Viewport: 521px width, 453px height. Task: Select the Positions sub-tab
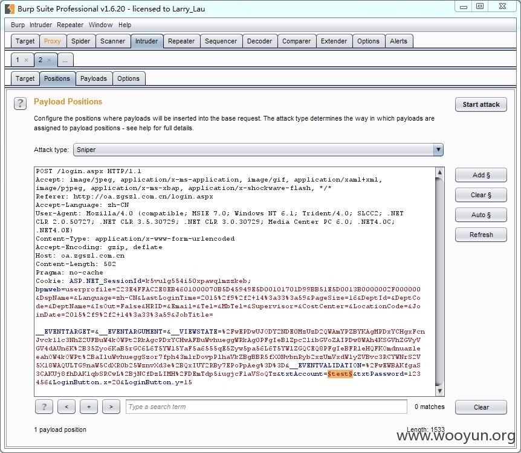point(57,78)
